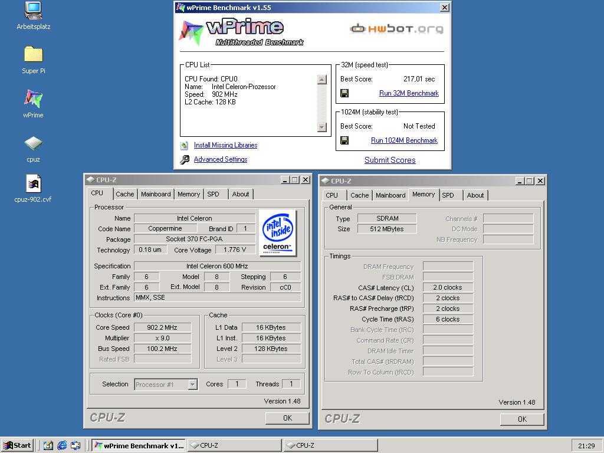Open the Advanced Settings link

[x=221, y=159]
